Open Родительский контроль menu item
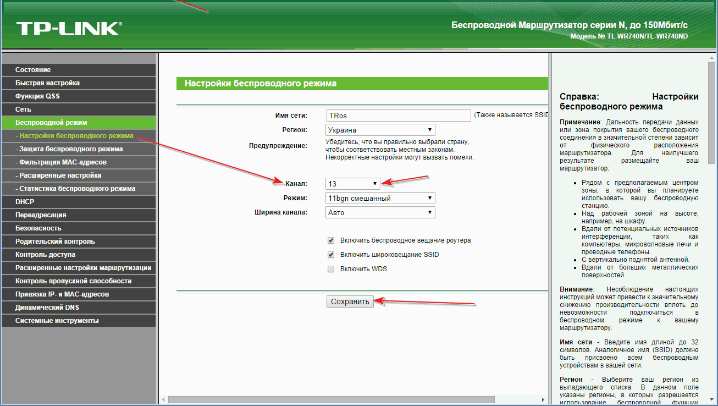 [55, 242]
